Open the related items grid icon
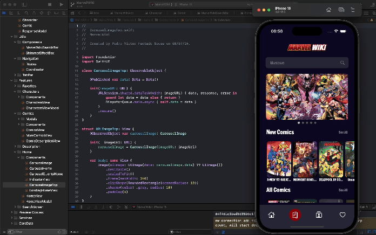 pyautogui.click(x=72, y=13)
